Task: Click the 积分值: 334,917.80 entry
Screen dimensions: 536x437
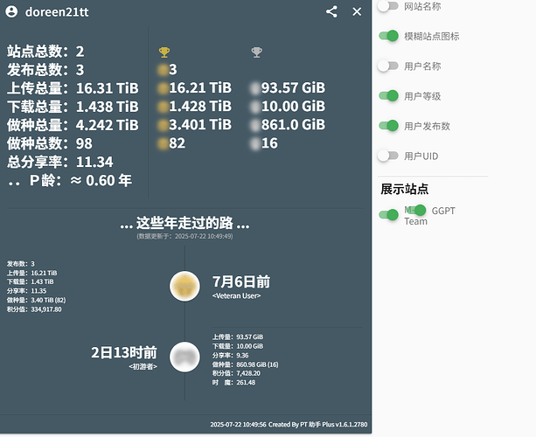Action: (34, 309)
